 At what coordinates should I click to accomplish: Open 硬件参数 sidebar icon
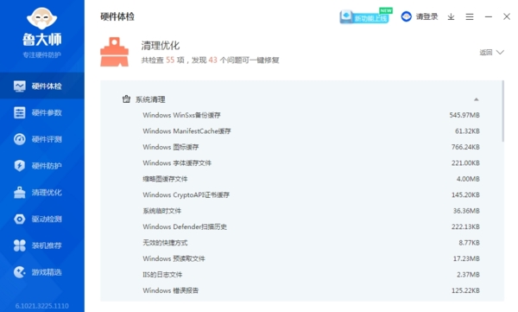coord(20,113)
